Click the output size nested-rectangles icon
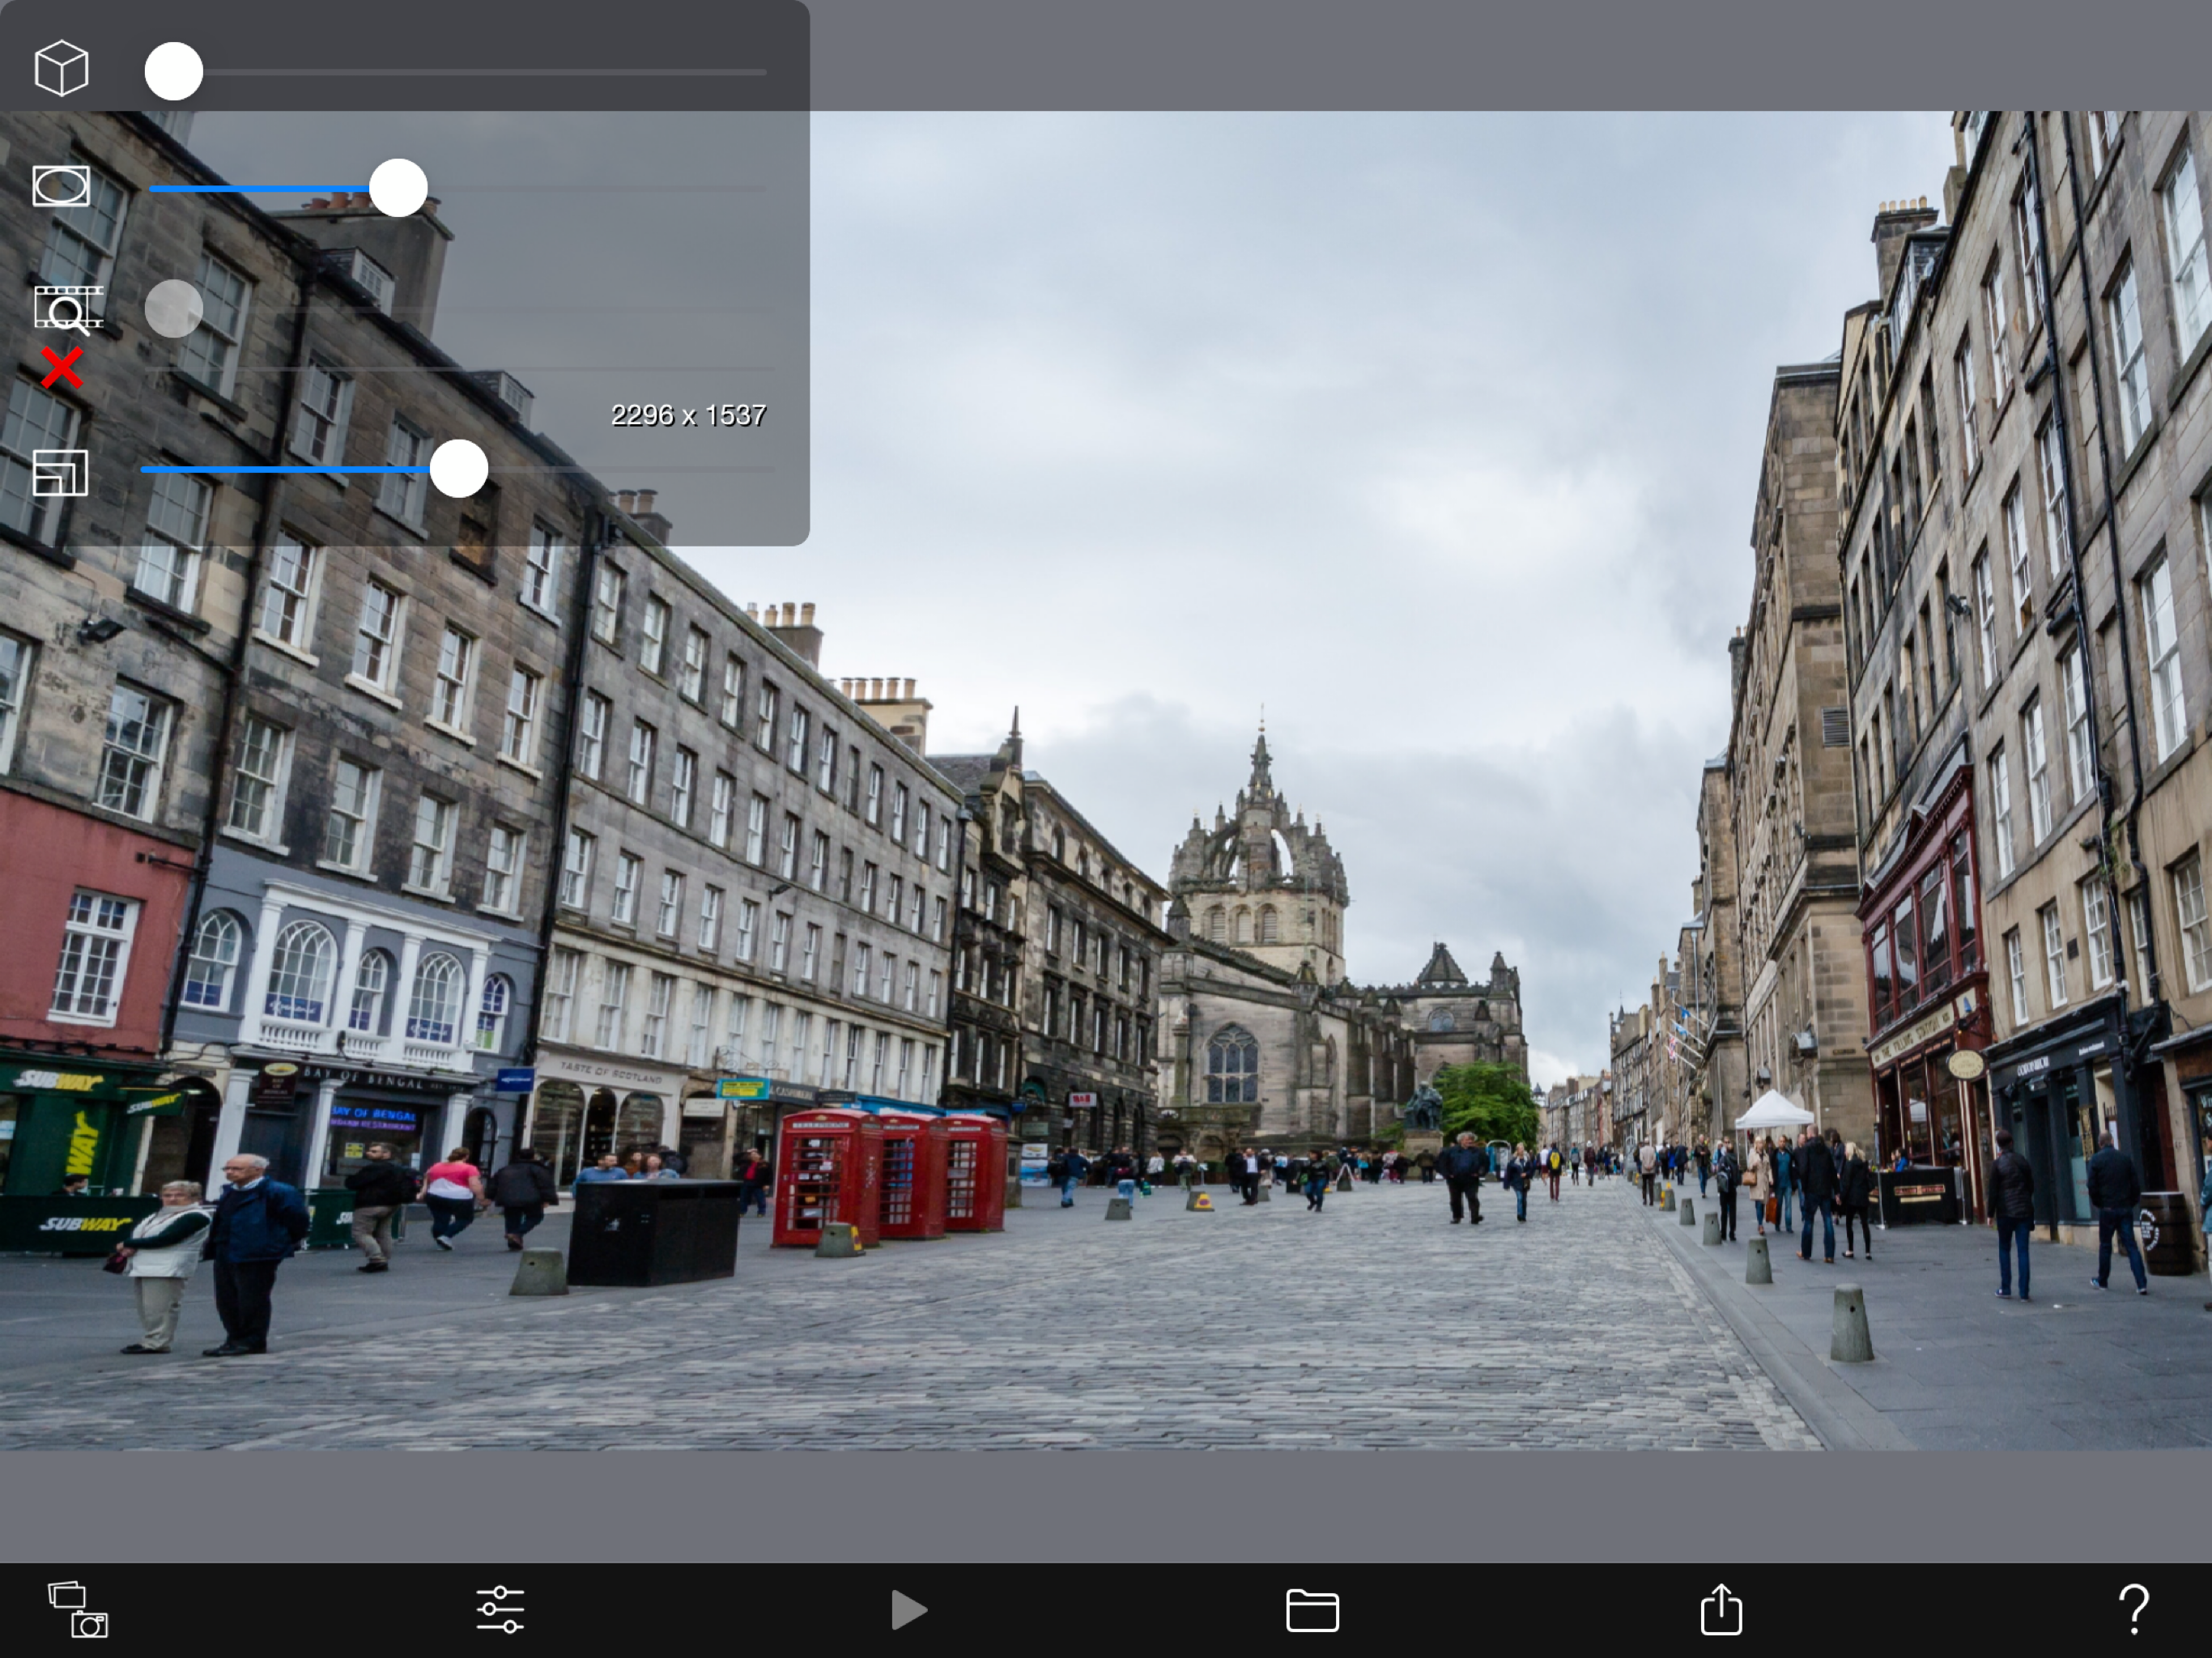This screenshot has width=2212, height=1658. [x=60, y=473]
